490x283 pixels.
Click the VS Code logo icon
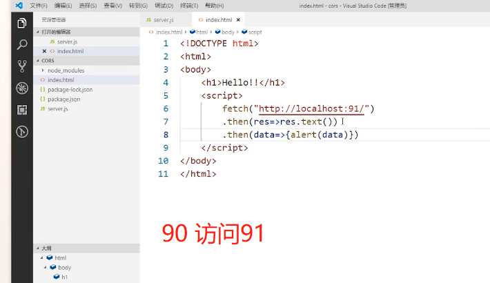19,6
